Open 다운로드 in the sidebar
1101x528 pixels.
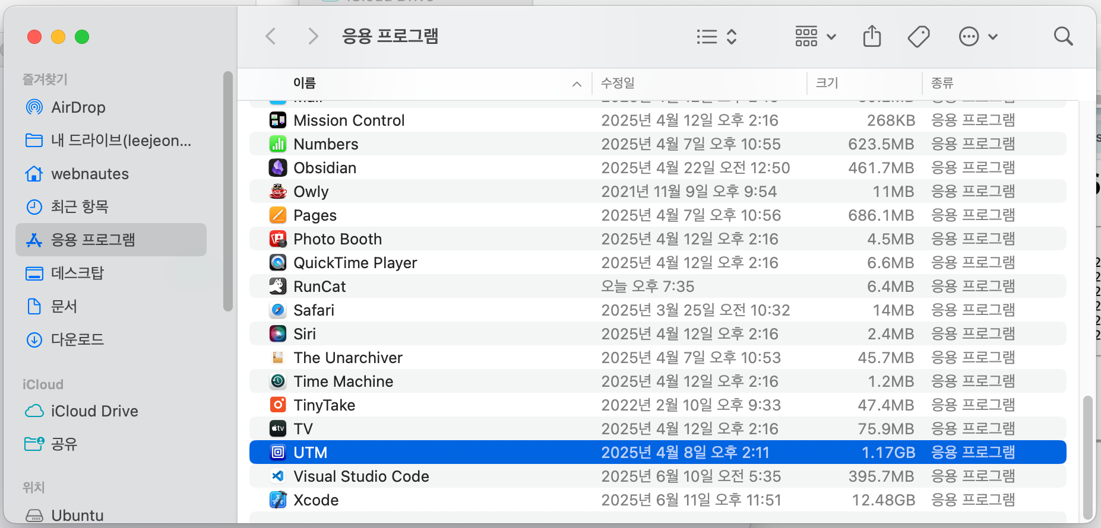pos(111,339)
